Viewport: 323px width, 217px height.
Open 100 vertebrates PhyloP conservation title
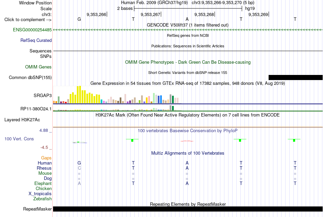pos(188,131)
